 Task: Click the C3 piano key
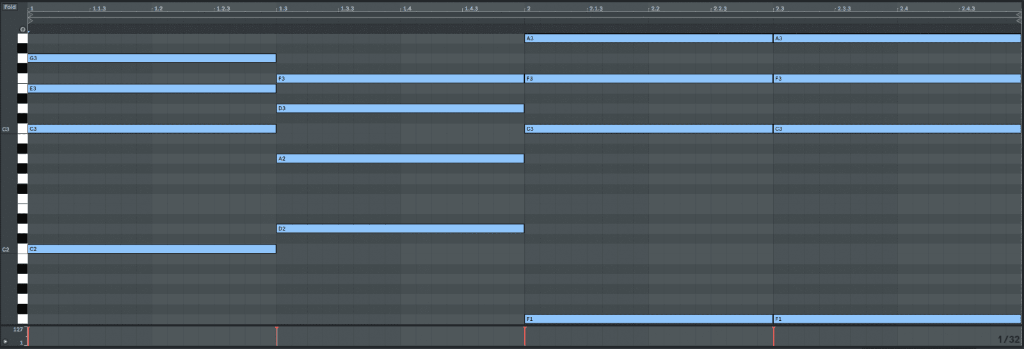[22, 129]
